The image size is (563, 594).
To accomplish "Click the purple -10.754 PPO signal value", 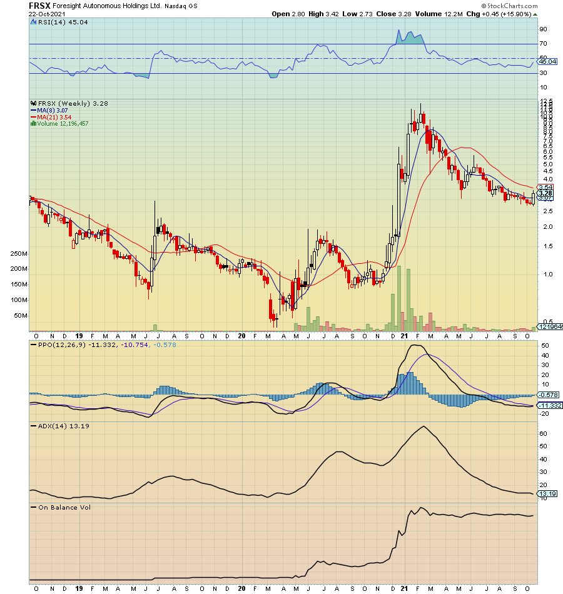I will coord(135,345).
